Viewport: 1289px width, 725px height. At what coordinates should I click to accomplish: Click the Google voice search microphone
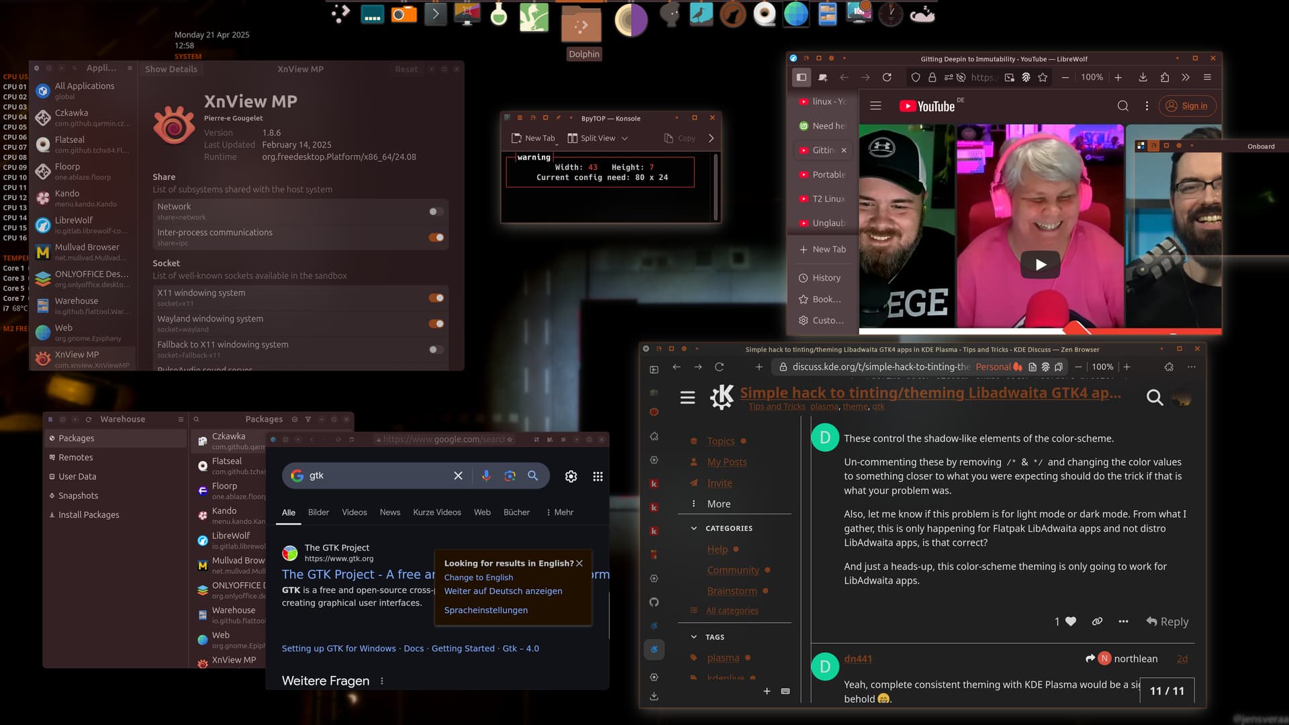(486, 476)
